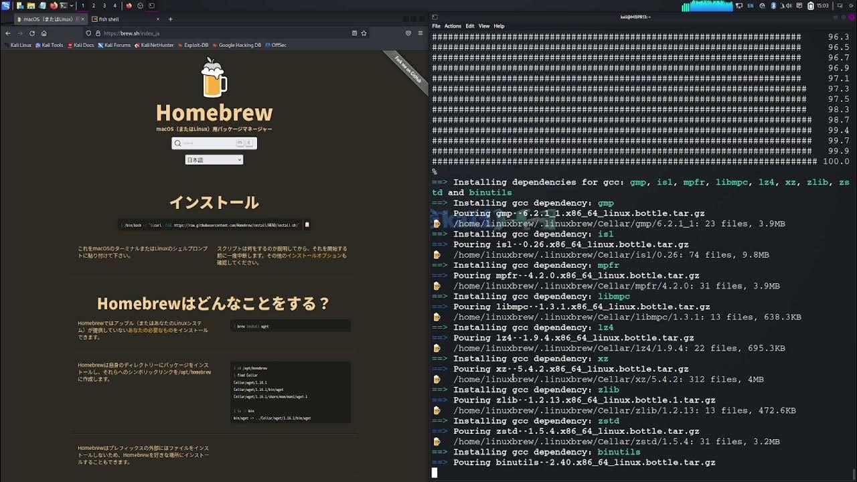Show site security lock info
This screenshot has height=482, width=857.
98,33
